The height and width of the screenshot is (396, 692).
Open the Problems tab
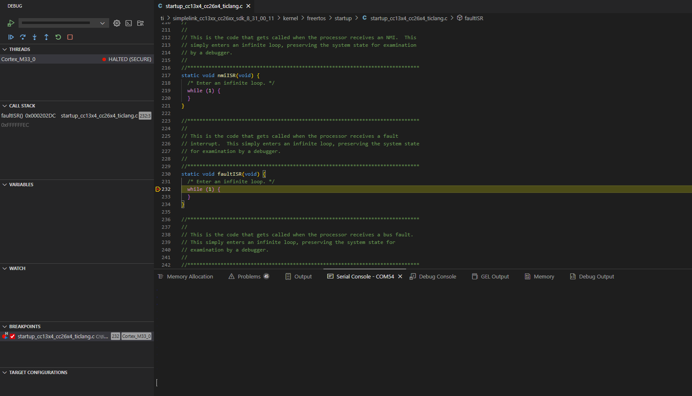point(249,276)
